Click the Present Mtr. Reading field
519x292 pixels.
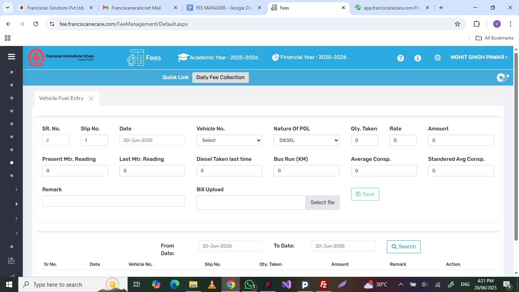(75, 171)
